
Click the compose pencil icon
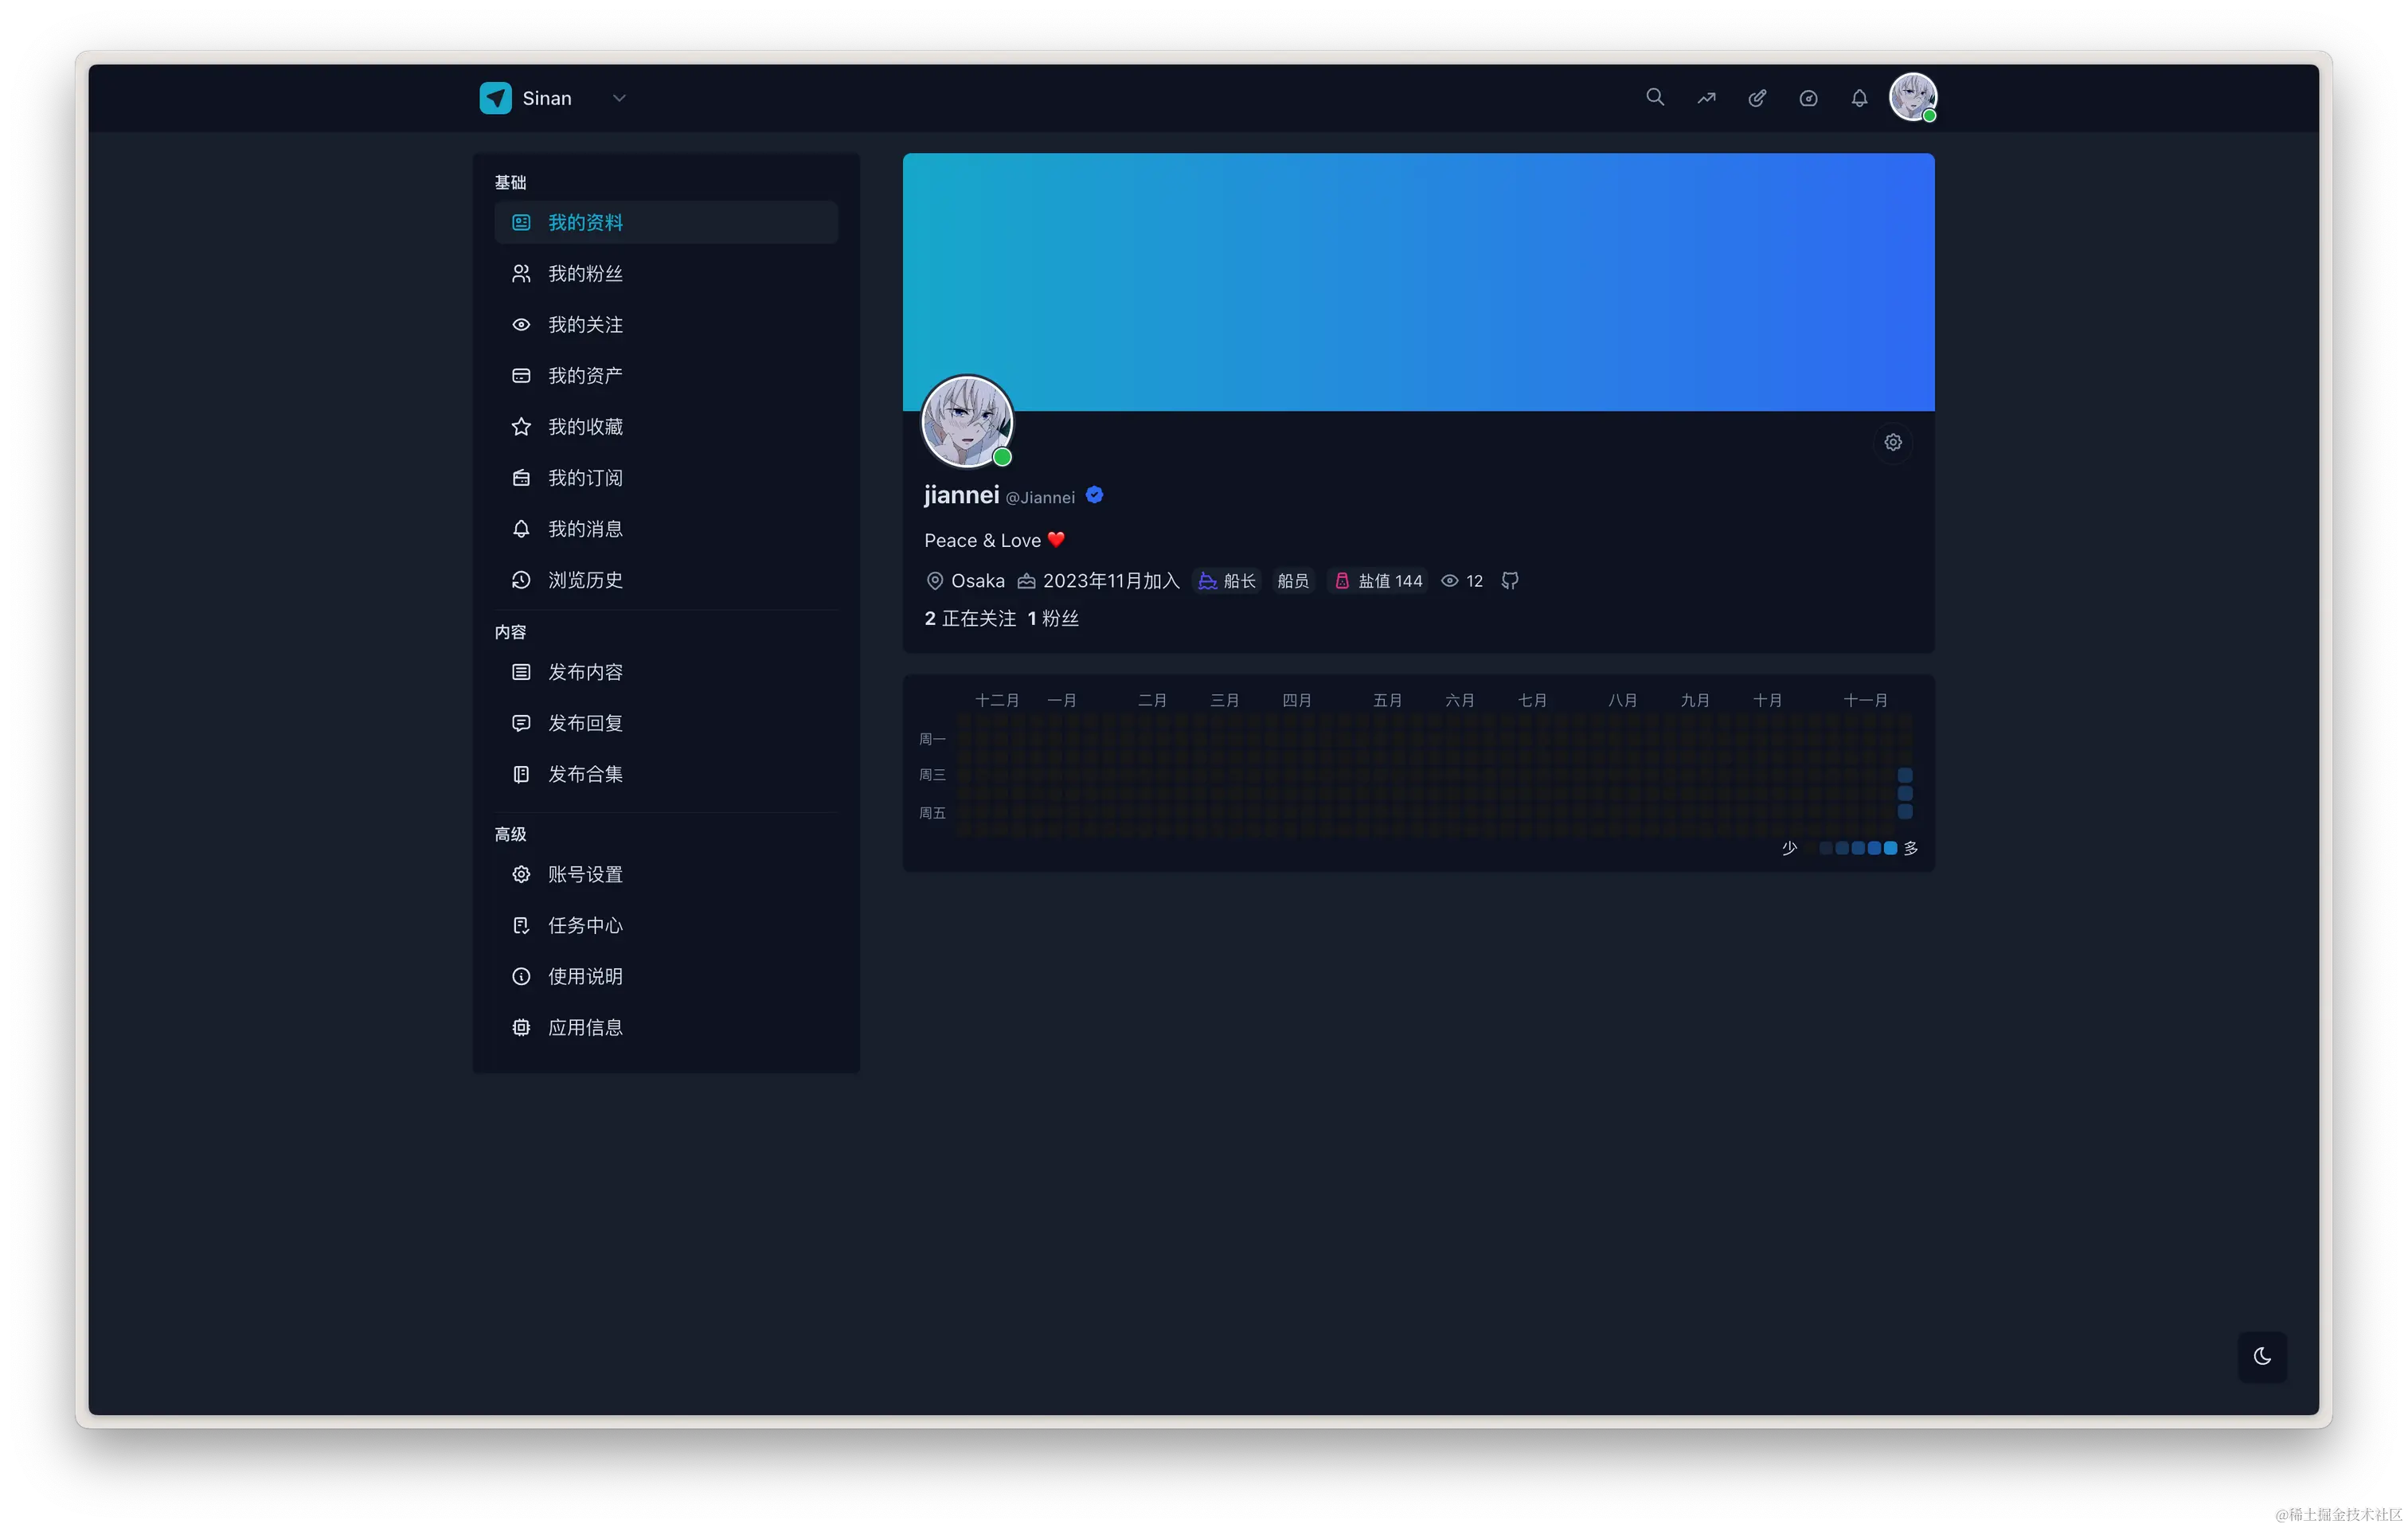coord(1757,98)
